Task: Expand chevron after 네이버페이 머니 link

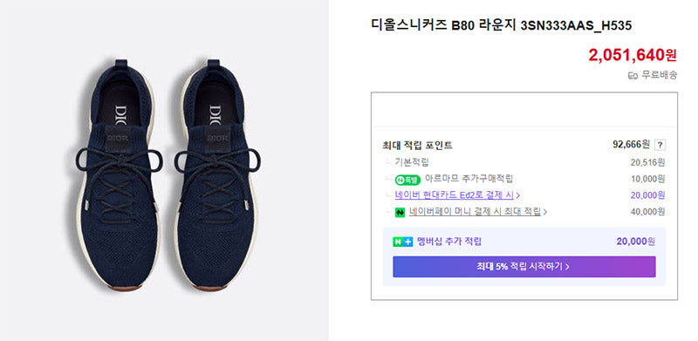Action: [544, 212]
